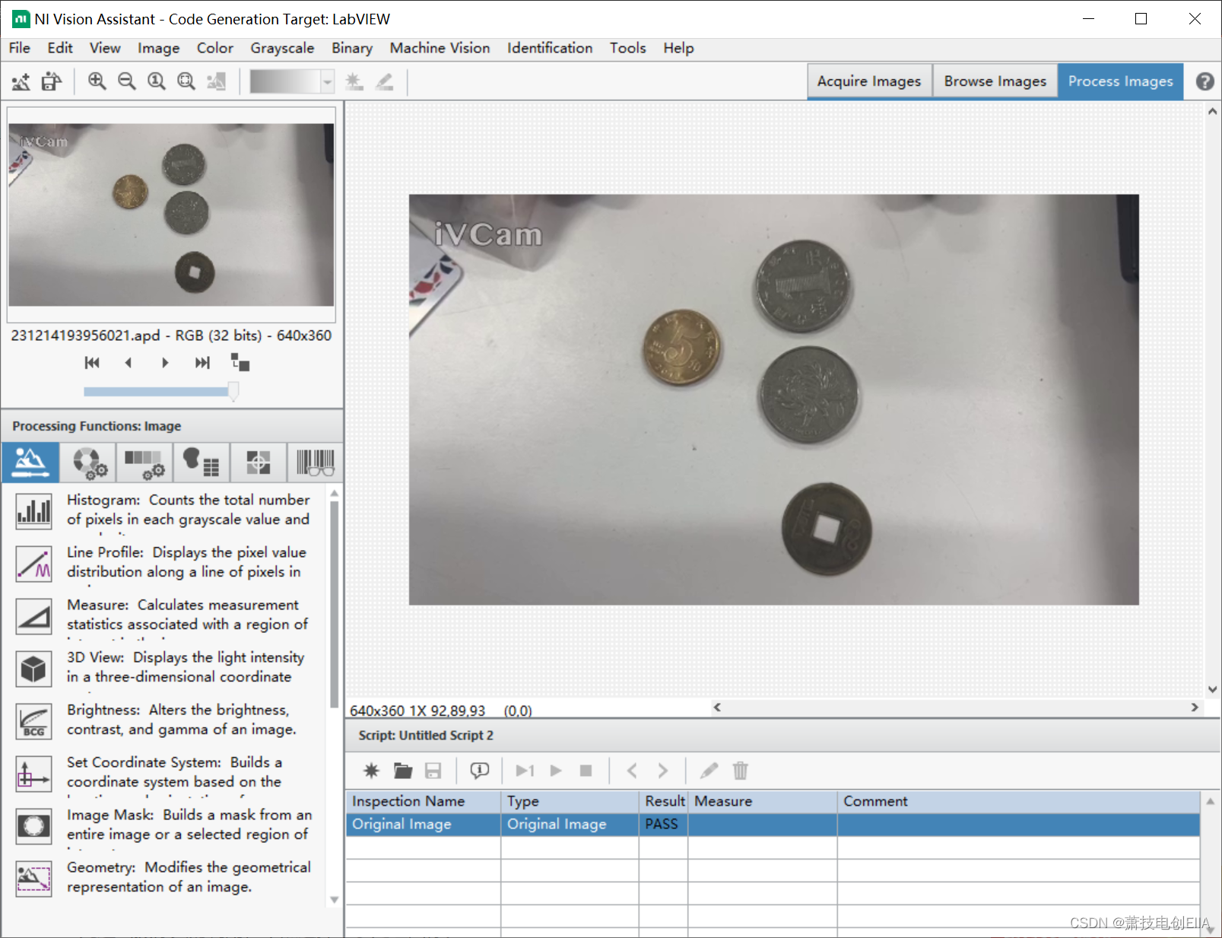This screenshot has width=1222, height=938.
Task: Switch to Acquire Images mode
Action: click(x=869, y=81)
